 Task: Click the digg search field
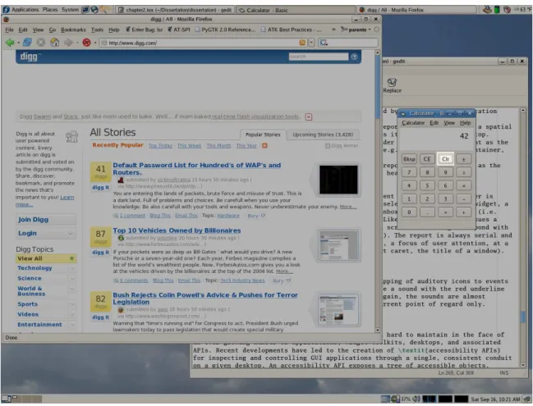(319, 57)
